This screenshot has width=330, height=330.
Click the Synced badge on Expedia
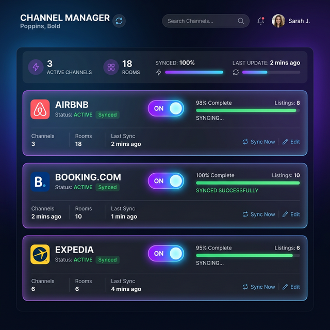click(x=108, y=260)
